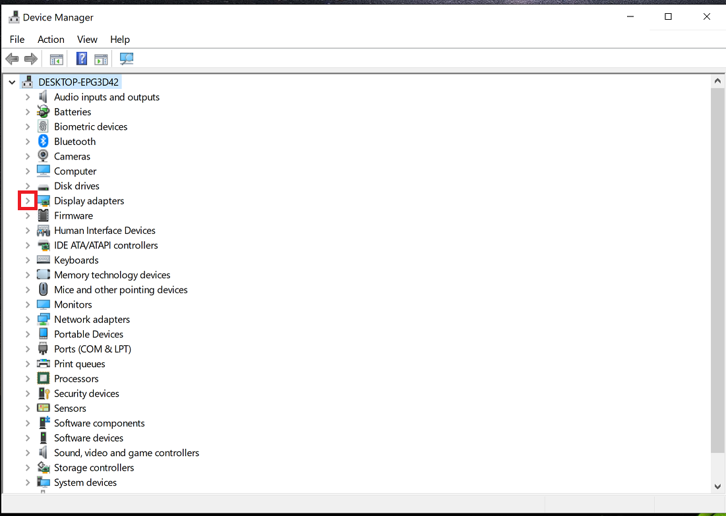Click the Show/Hide Action Pane toolbar icon
726x516 pixels.
[101, 59]
